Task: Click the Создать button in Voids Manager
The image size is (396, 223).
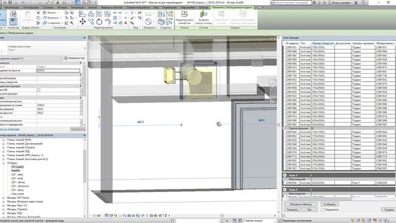Action: (389, 209)
